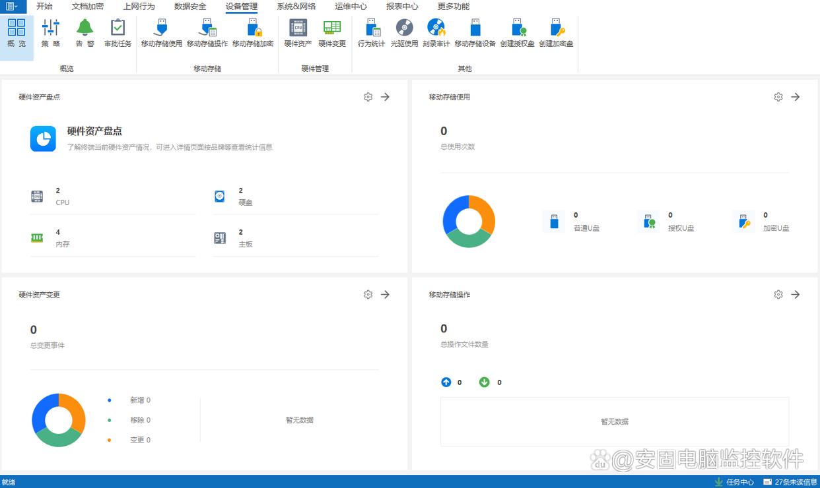Open 刻录审计 burn audit tool

click(x=436, y=32)
